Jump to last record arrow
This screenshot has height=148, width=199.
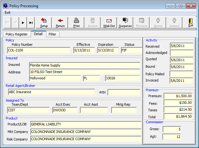click(x=31, y=23)
